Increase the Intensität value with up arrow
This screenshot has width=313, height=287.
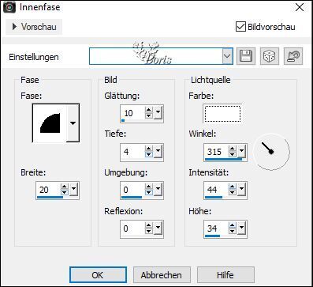pos(233,187)
